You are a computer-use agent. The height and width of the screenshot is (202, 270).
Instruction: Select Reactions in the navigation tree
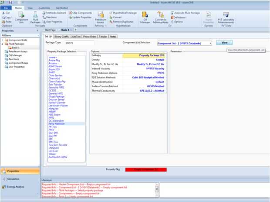click(14, 59)
